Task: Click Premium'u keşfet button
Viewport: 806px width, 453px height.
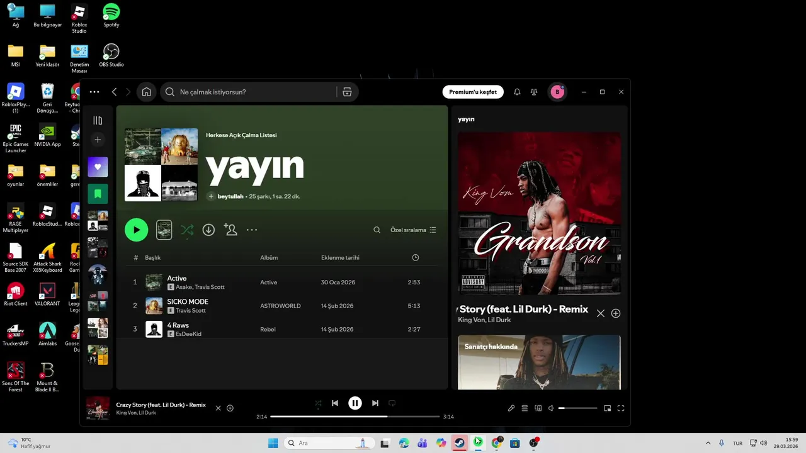Action: (x=473, y=92)
